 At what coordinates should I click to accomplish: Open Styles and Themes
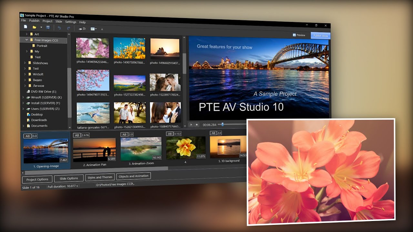coord(100,177)
